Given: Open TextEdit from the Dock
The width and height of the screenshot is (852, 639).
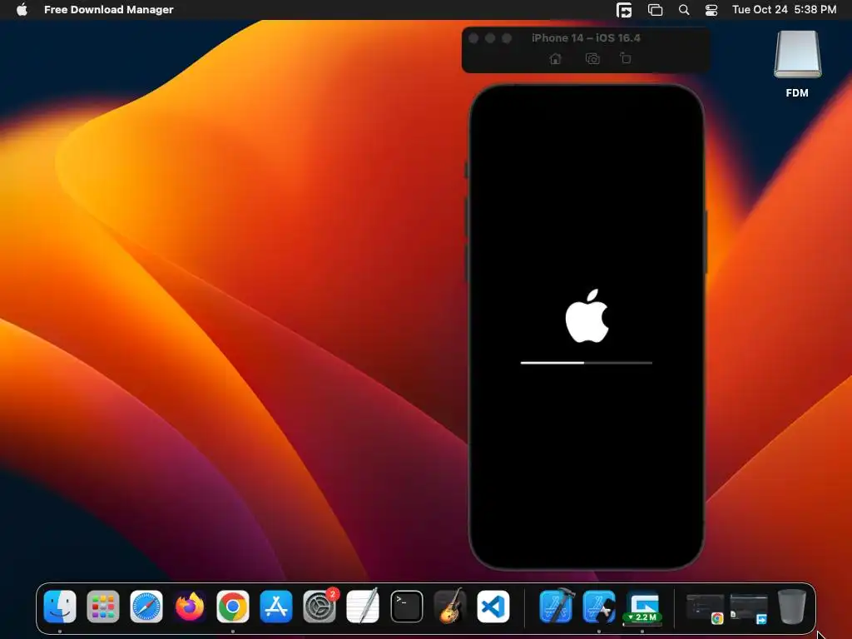Looking at the screenshot, I should coord(363,607).
